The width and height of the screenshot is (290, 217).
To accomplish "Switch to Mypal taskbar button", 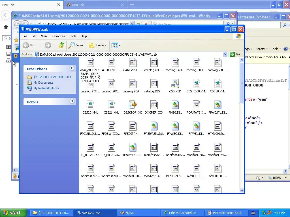I will pos(139,213).
